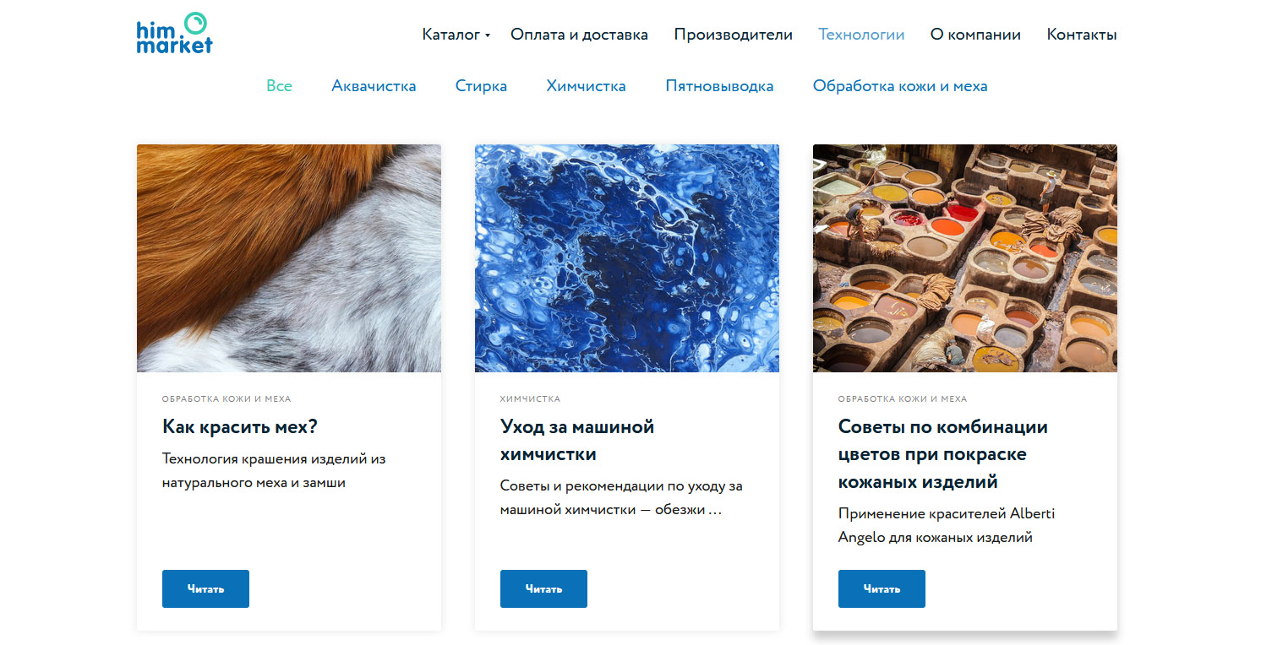The image size is (1261, 645).
Task: Click Читать button on leather dyeing card
Action: point(882,588)
